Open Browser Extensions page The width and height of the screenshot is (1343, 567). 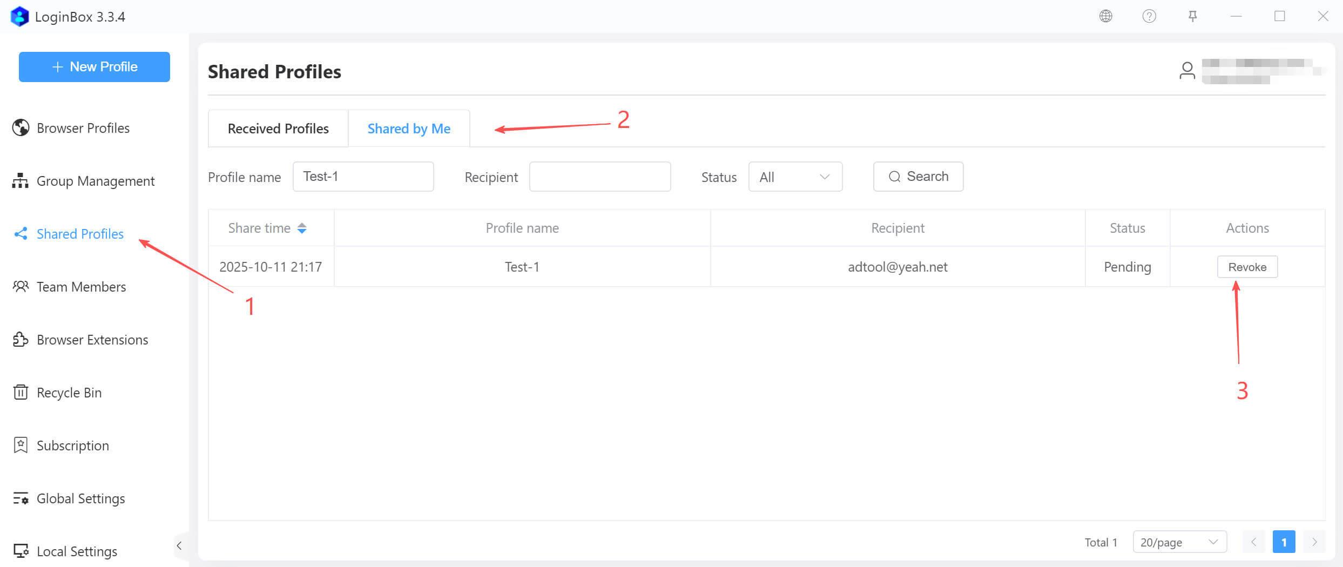pos(92,340)
